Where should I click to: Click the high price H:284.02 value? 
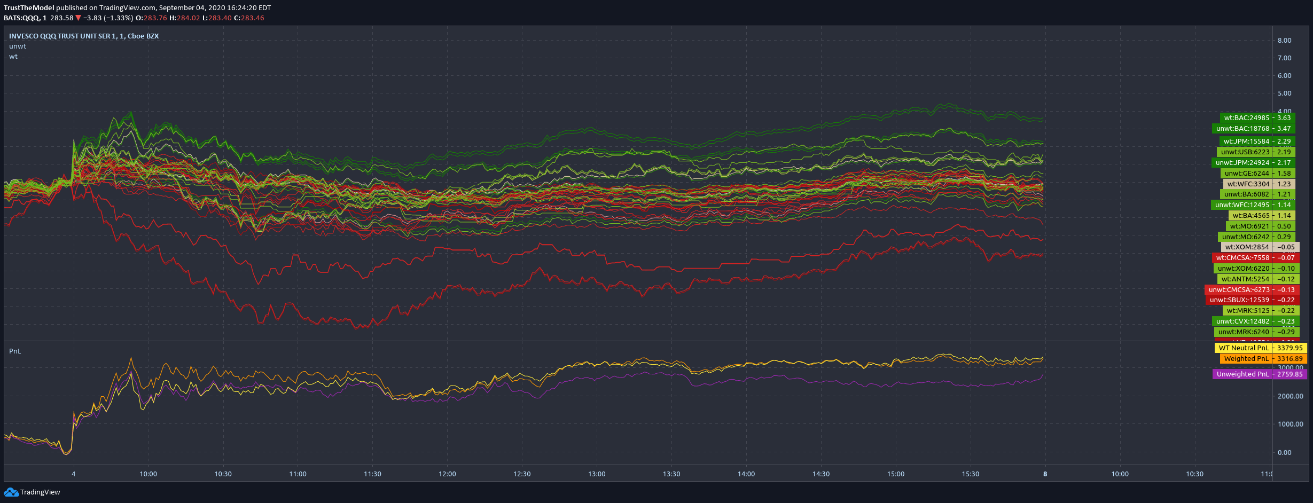pyautogui.click(x=185, y=18)
